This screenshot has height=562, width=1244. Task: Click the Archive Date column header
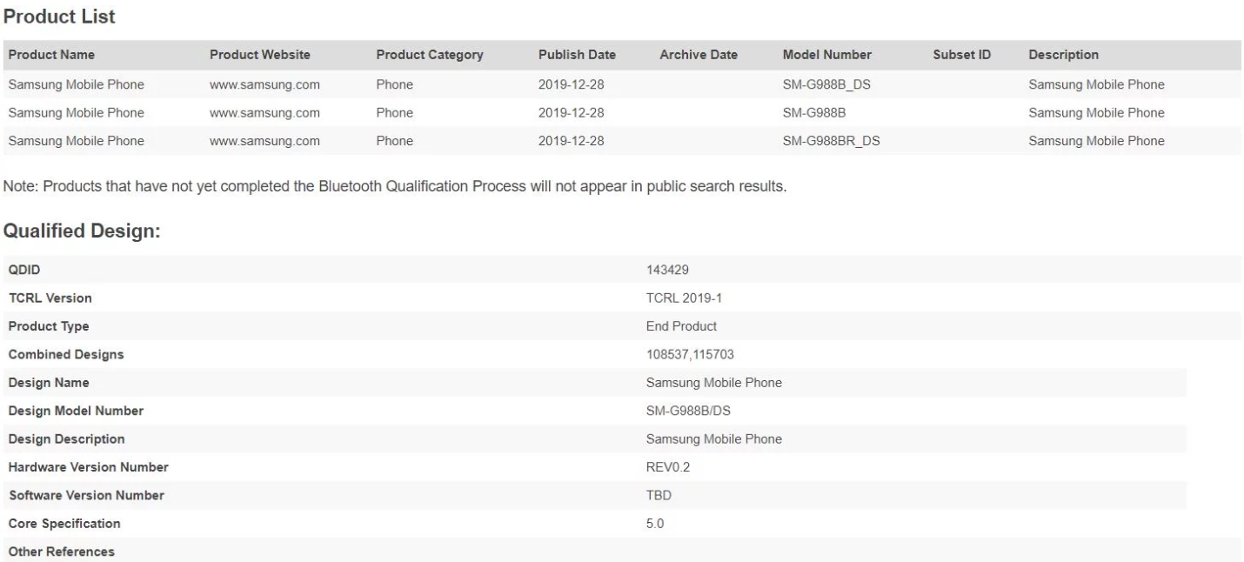pos(698,55)
